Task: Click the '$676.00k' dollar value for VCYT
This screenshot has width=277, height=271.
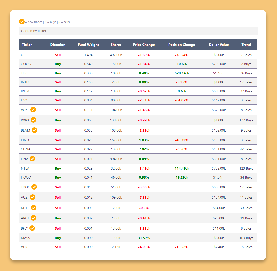Action: pyautogui.click(x=219, y=110)
